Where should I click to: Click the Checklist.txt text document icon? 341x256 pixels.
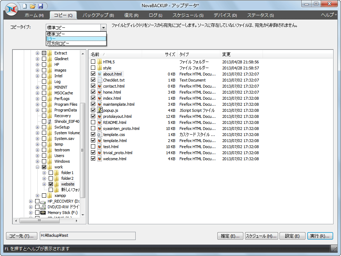pos(99,80)
